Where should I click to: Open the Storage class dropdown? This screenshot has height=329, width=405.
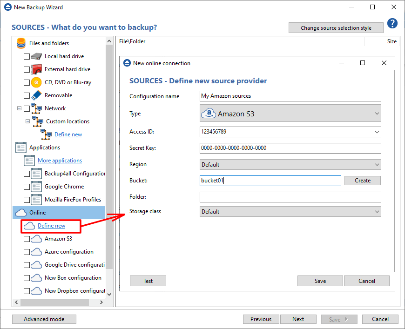(290, 211)
